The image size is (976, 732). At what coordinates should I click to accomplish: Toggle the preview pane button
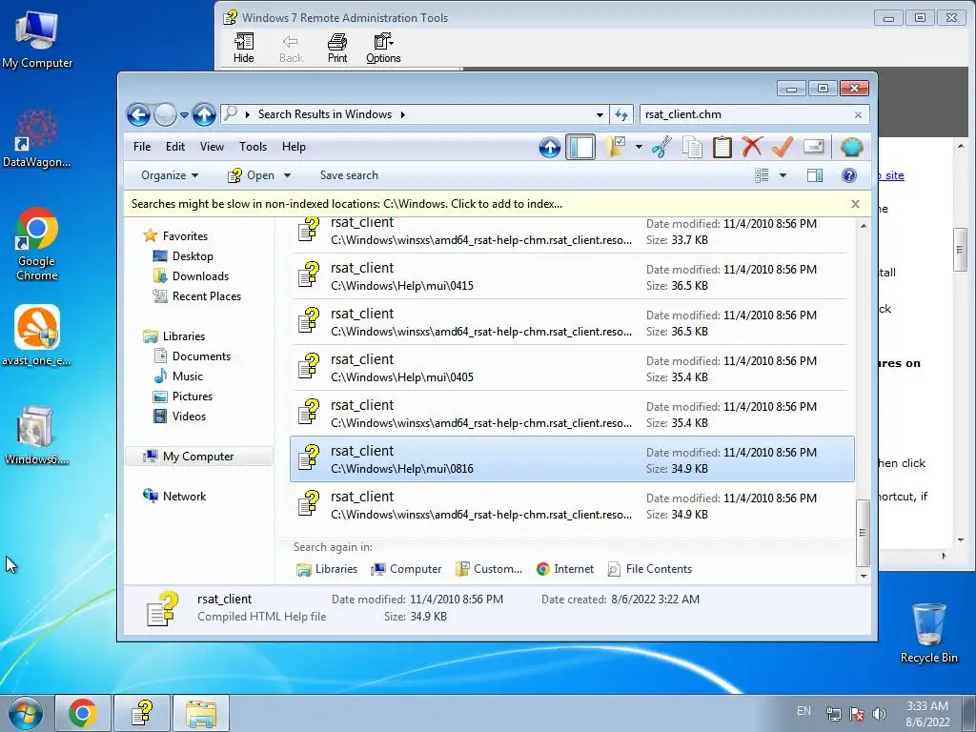click(815, 175)
